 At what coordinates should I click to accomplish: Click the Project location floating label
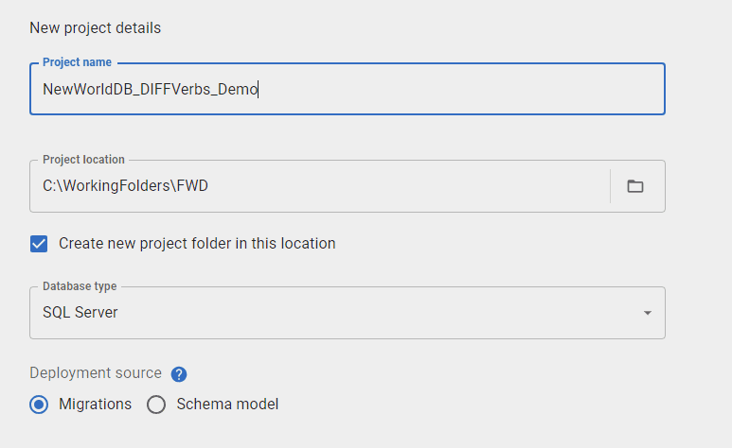pyautogui.click(x=83, y=160)
